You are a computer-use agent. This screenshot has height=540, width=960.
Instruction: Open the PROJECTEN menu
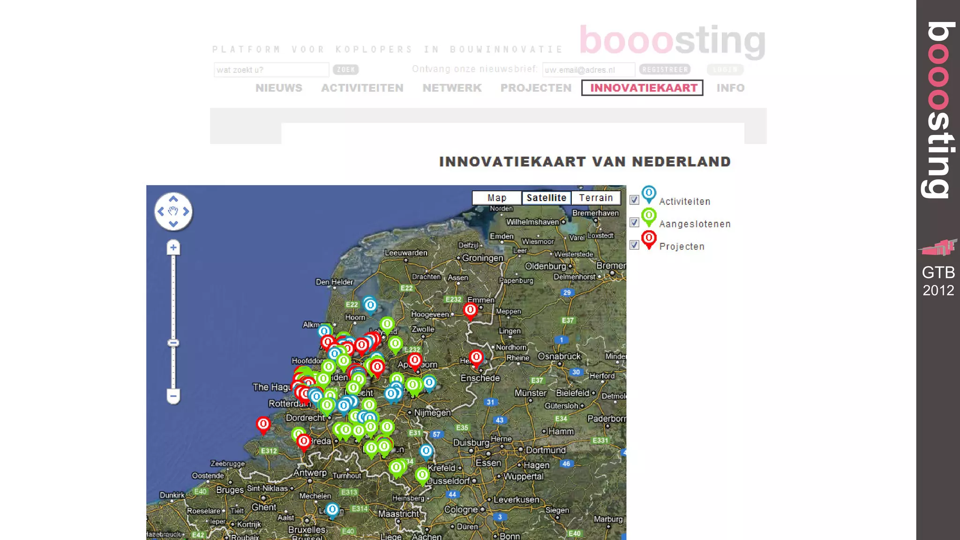(536, 88)
